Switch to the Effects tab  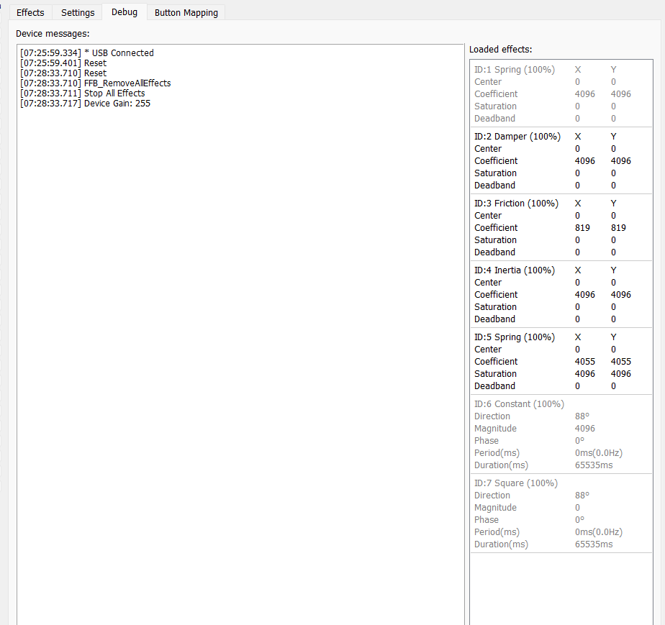30,12
